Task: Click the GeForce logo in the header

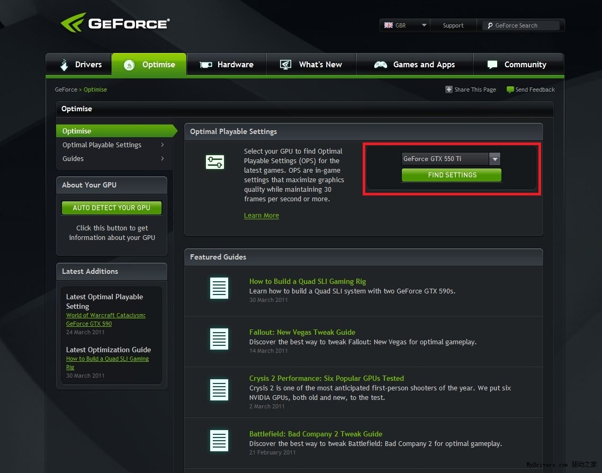Action: click(x=115, y=24)
